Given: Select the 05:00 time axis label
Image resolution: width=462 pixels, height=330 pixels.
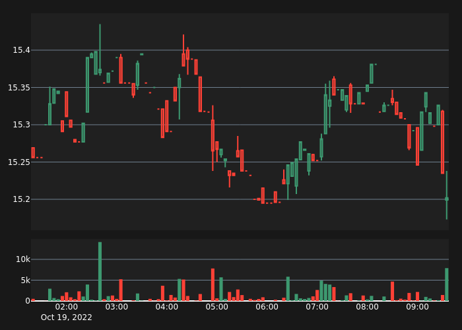Looking at the screenshot, I should click(x=217, y=307).
